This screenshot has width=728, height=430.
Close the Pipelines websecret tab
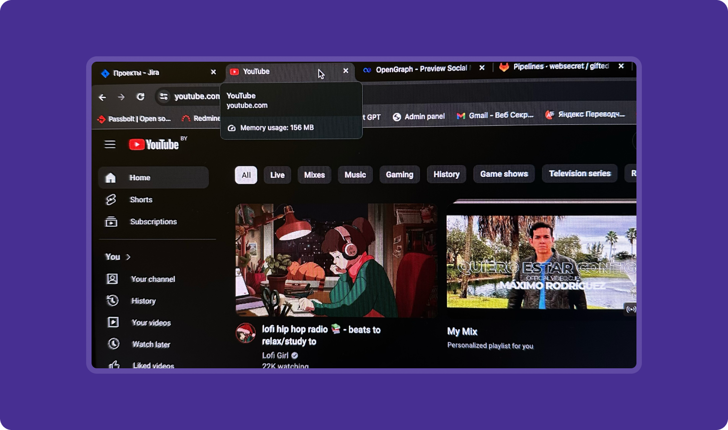621,66
